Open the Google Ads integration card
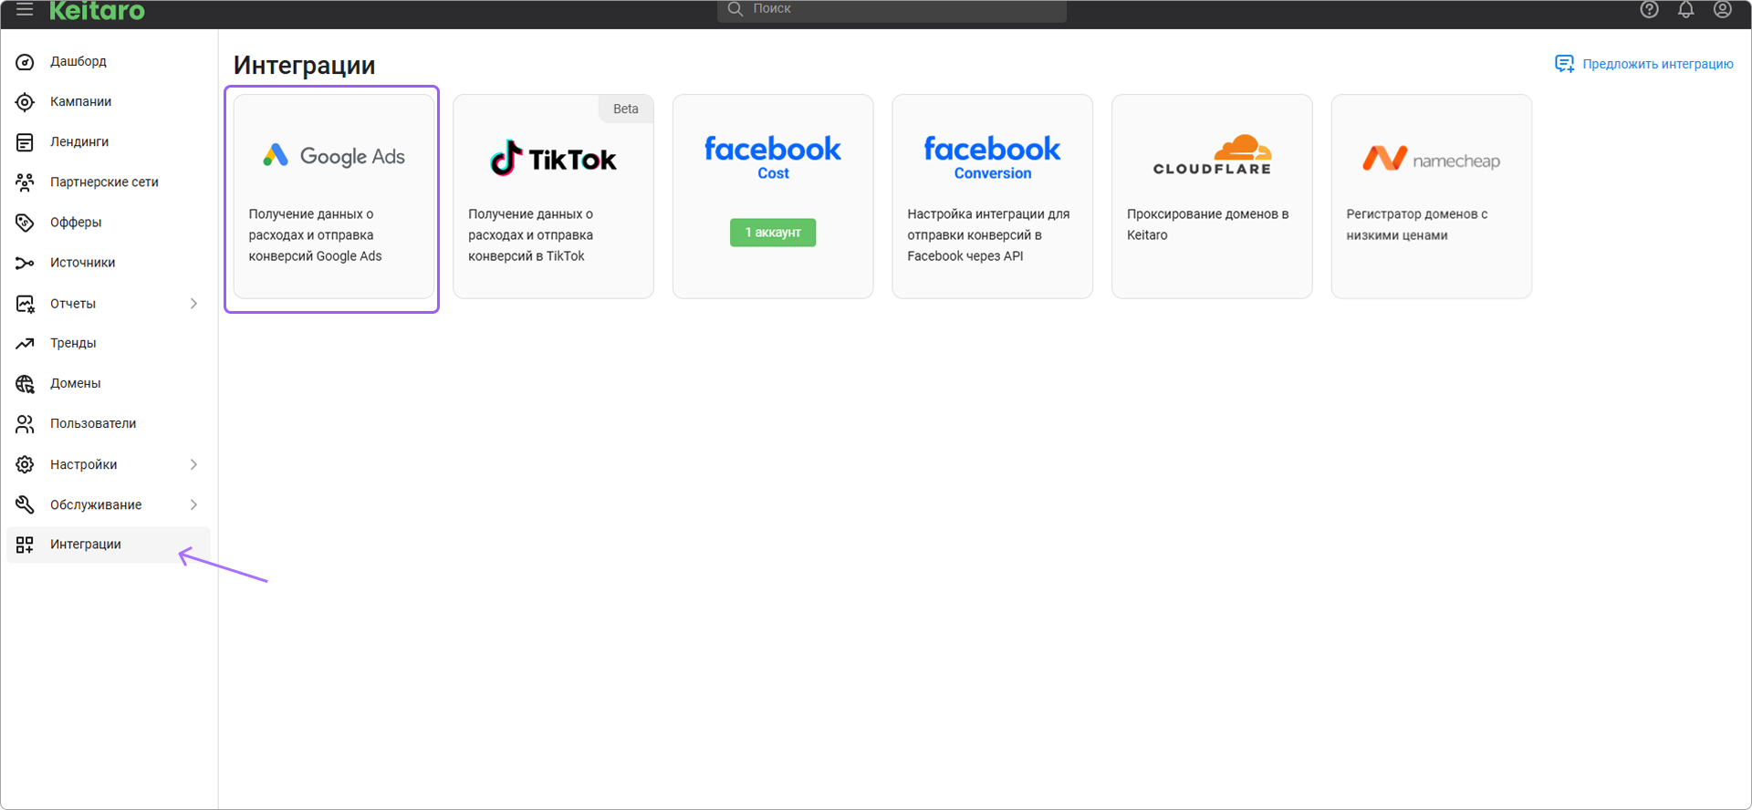This screenshot has width=1752, height=810. (334, 196)
